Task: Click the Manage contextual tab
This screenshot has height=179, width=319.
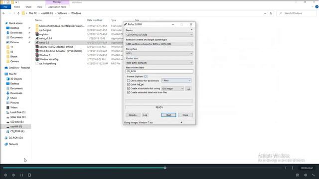Action: [57, 2]
